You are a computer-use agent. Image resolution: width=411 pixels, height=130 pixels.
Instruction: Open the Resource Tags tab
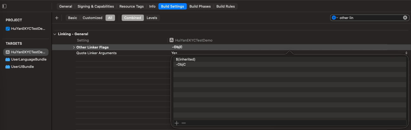pos(132,6)
